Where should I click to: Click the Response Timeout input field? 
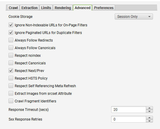coord(129,110)
